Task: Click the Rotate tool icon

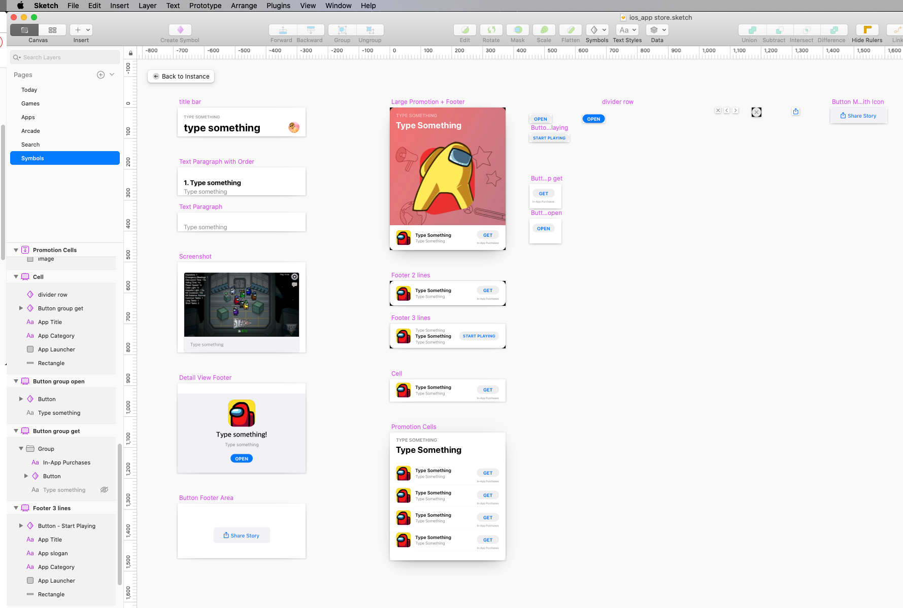Action: 491,30
